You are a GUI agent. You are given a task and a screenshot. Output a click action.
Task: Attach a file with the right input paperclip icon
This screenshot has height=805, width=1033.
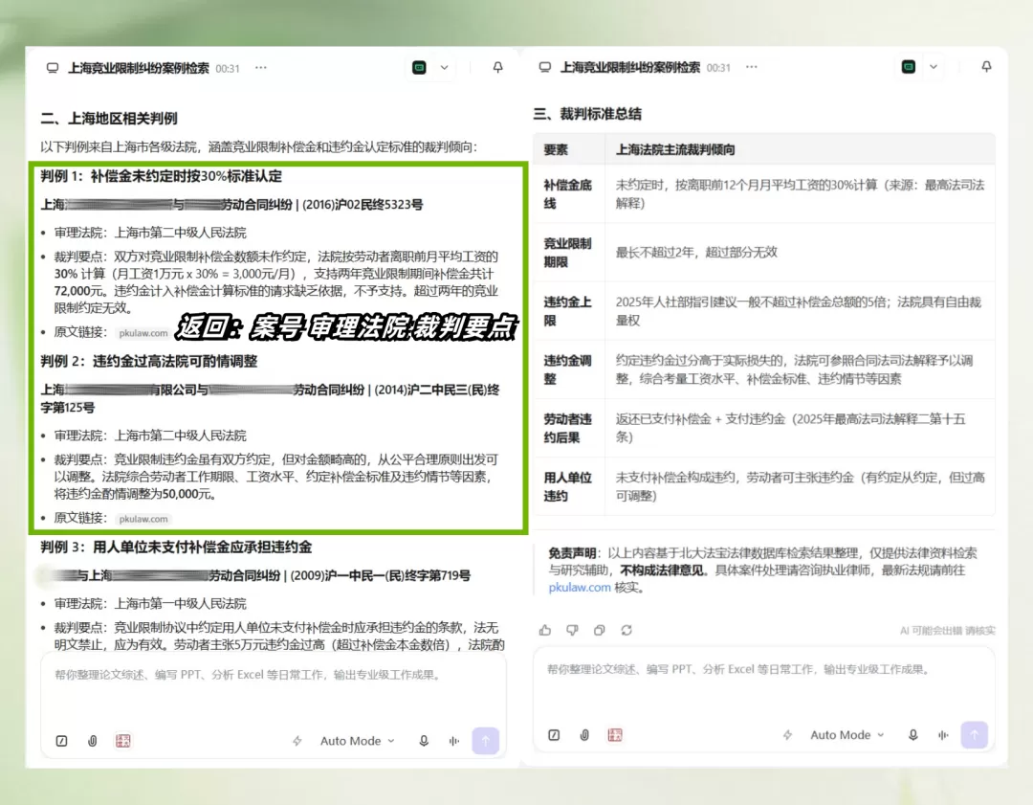(x=584, y=735)
